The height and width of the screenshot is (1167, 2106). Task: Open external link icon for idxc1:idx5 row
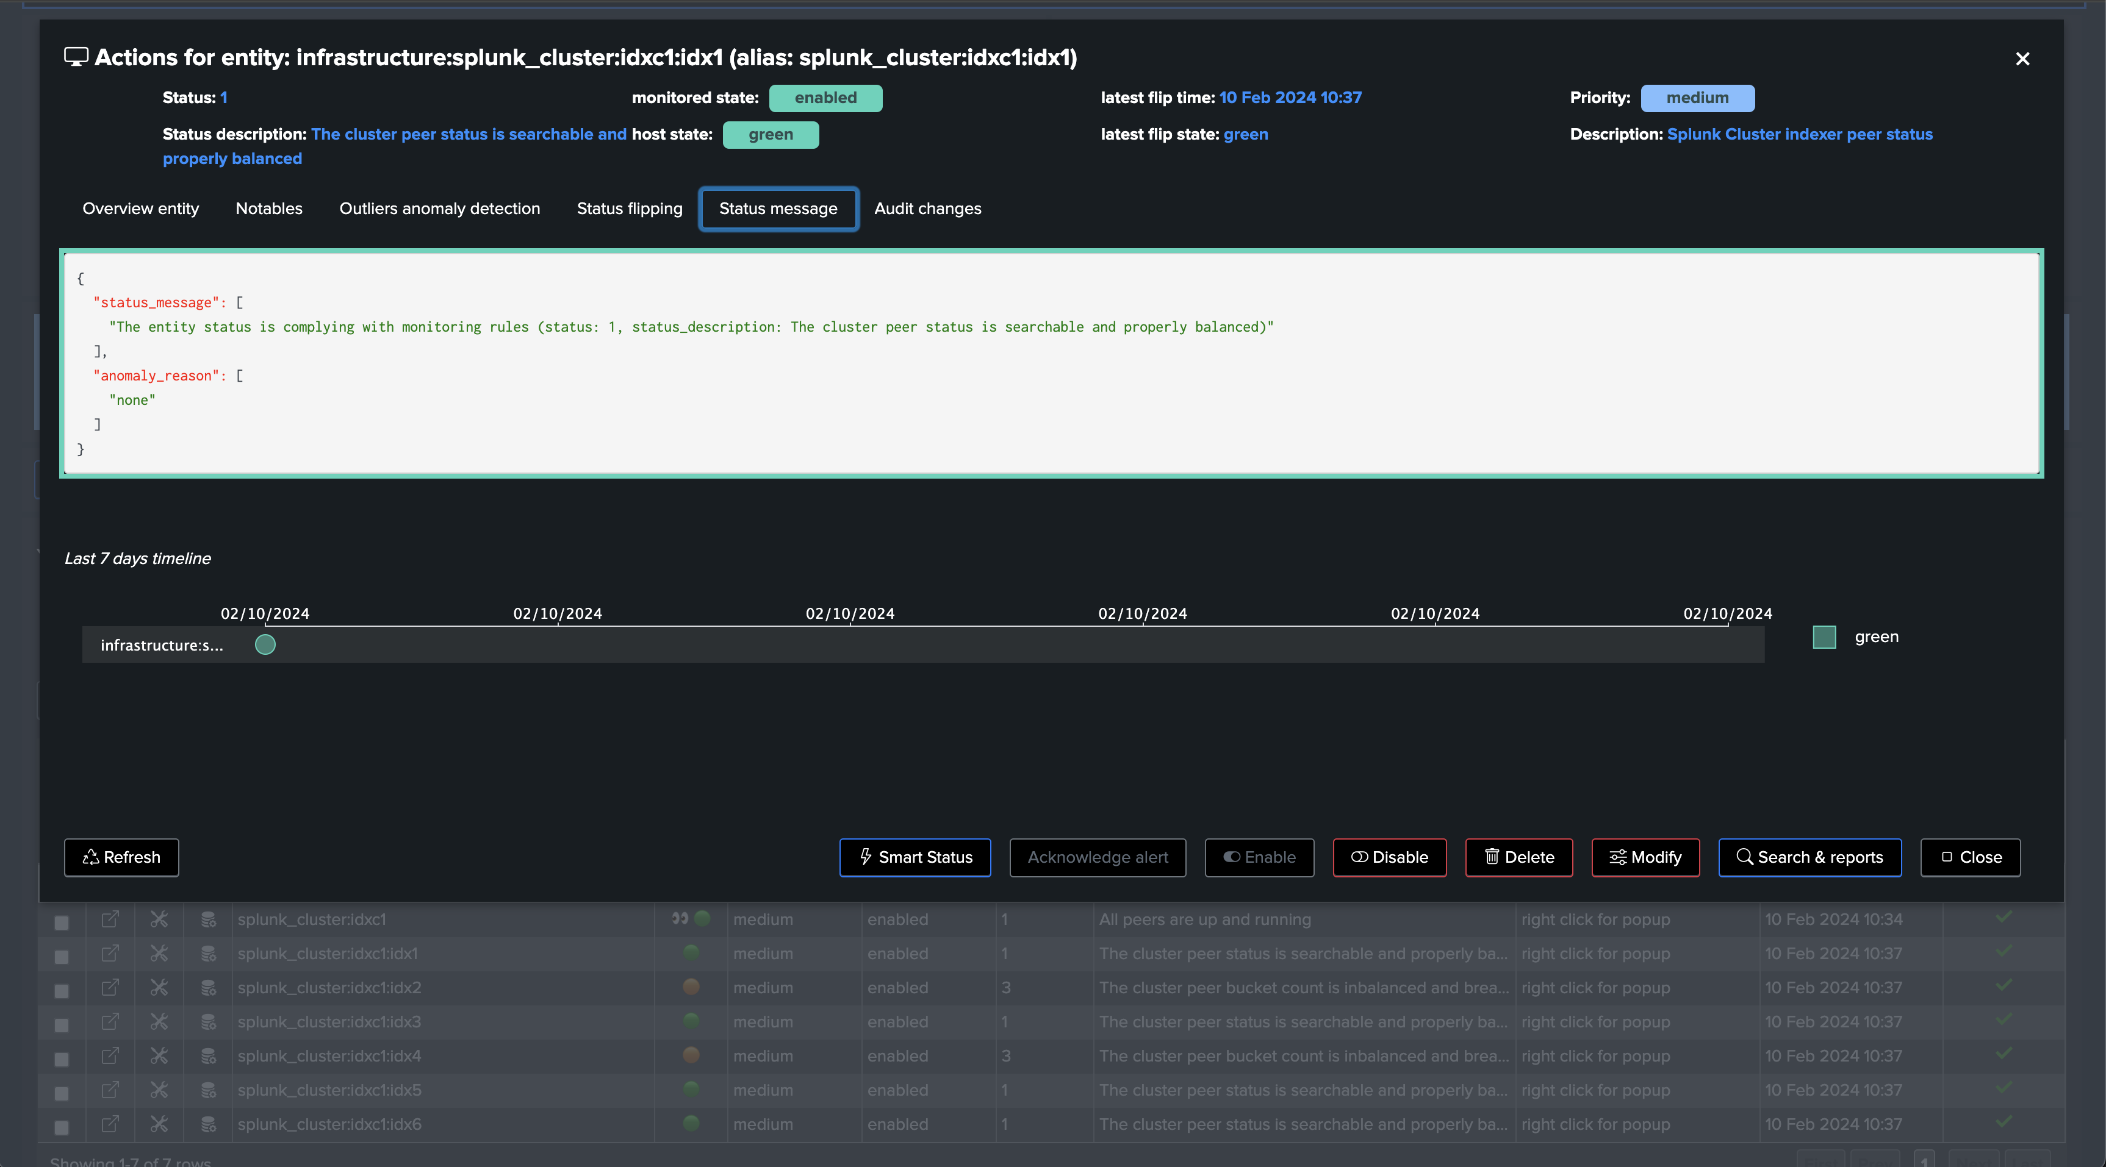[x=110, y=1090]
